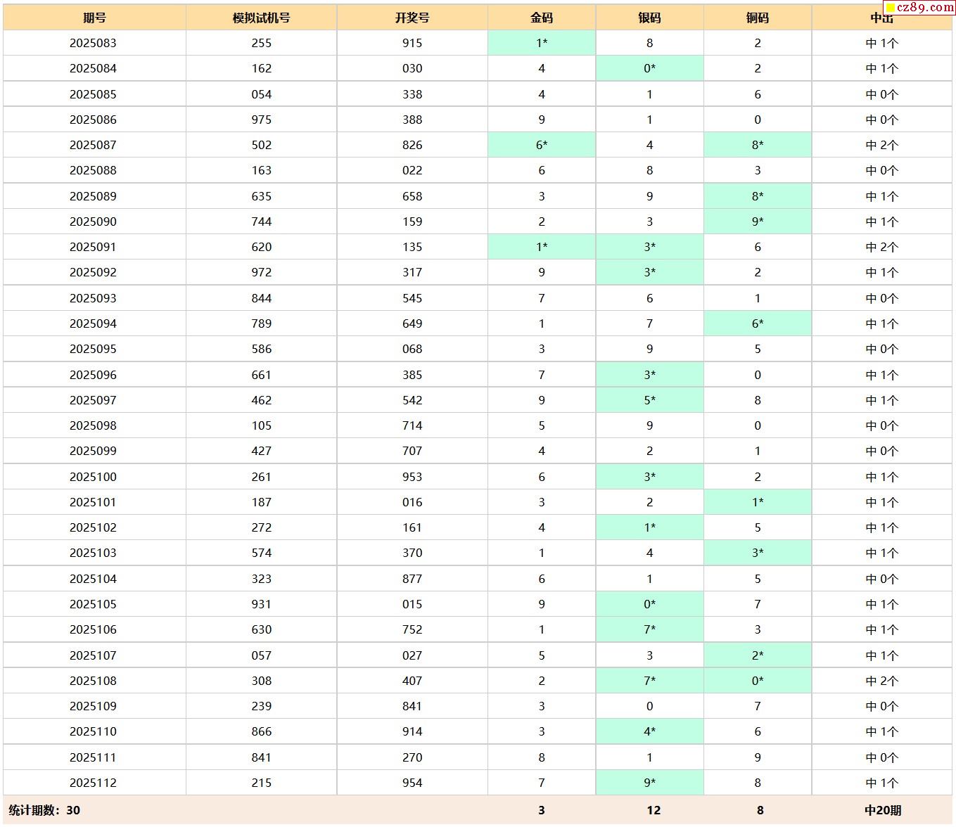Select issue number 2025103
The width and height of the screenshot is (956, 827).
(x=93, y=553)
